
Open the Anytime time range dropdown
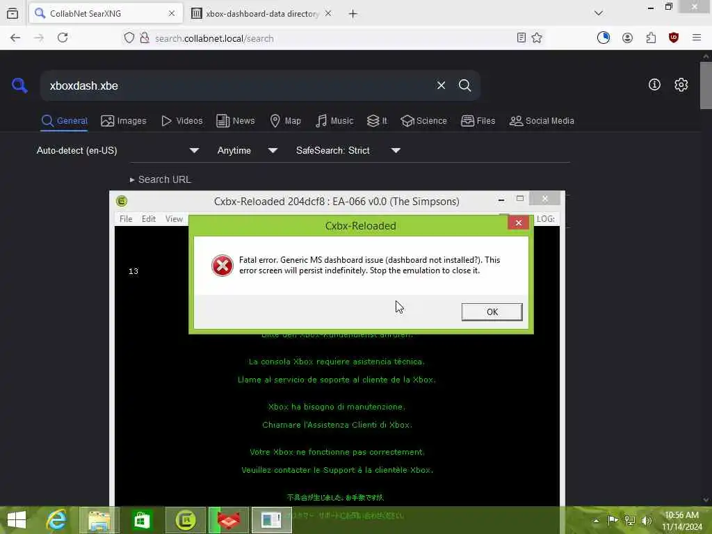point(248,150)
